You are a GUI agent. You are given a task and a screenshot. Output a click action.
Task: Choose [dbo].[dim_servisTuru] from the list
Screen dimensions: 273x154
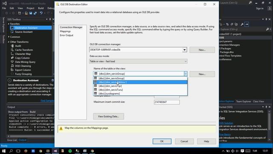[x=140, y=90]
